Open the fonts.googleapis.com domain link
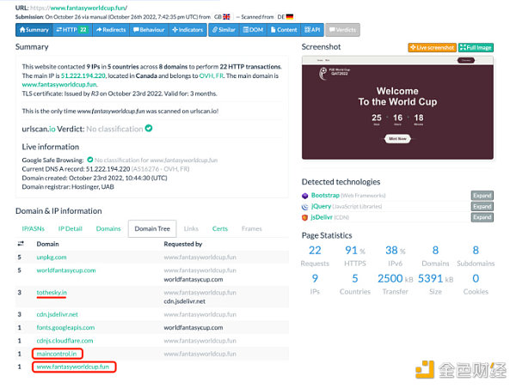 pyautogui.click(x=65, y=327)
